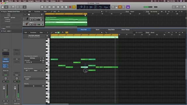The image size is (187, 105).
Task: Click the Play button
Action: pos(62,7)
